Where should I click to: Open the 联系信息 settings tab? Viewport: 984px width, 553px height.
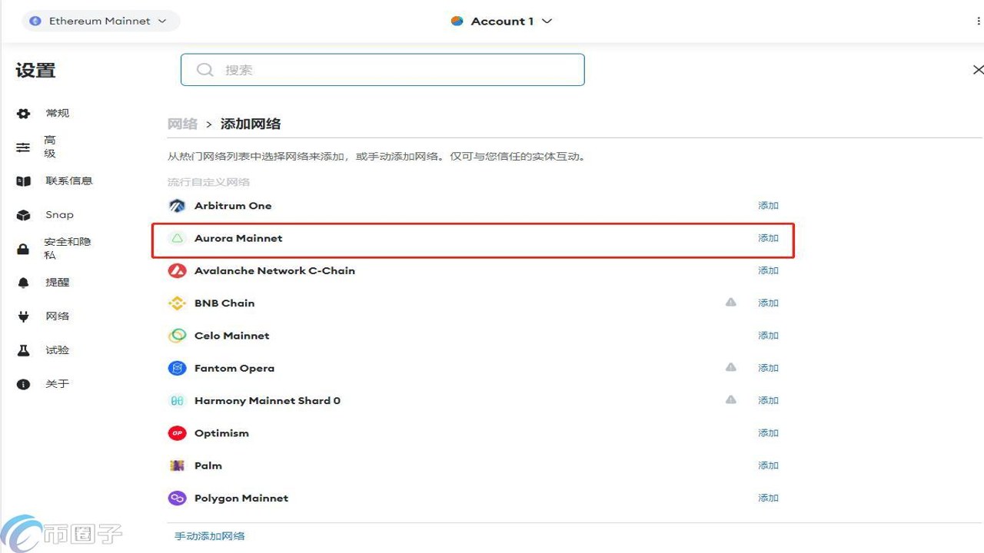click(69, 181)
